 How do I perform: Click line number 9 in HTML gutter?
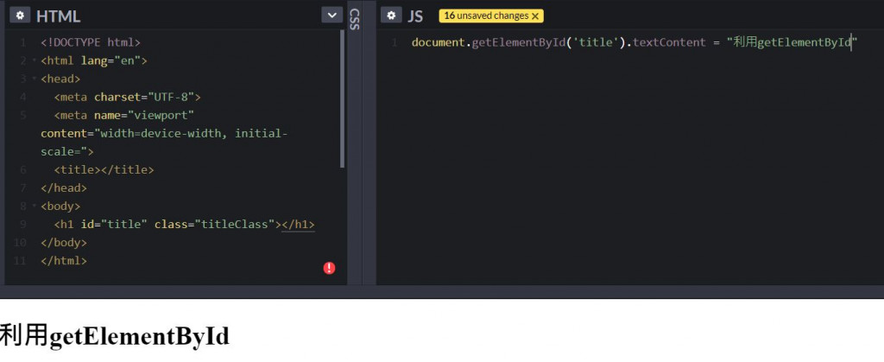pos(22,225)
